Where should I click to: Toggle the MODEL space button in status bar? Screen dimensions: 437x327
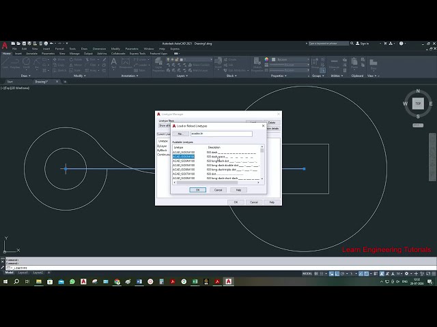tap(307, 274)
